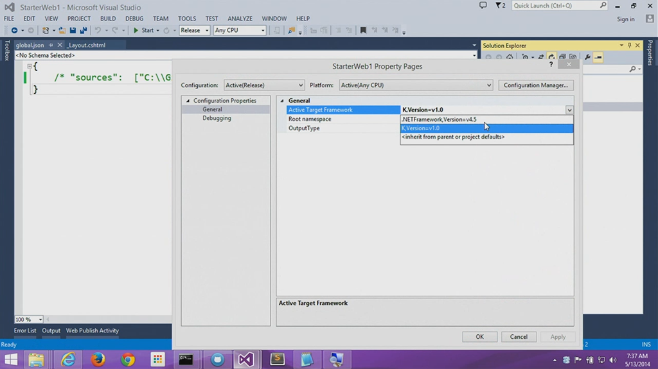Open Internet Explorer from the taskbar

pos(67,359)
